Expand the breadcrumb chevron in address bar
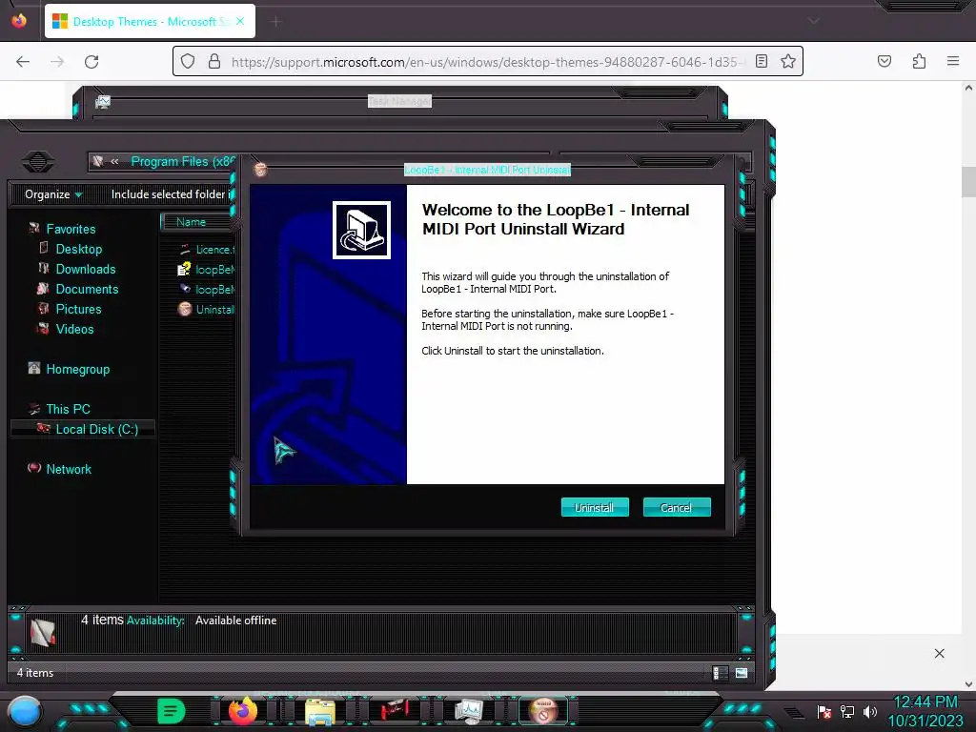Screen dimensions: 976x732 (x=114, y=161)
